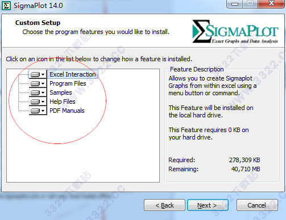Screen dimensions: 286x220
Task: Click the Remaining 40,710 MB value
Action: click(246, 169)
